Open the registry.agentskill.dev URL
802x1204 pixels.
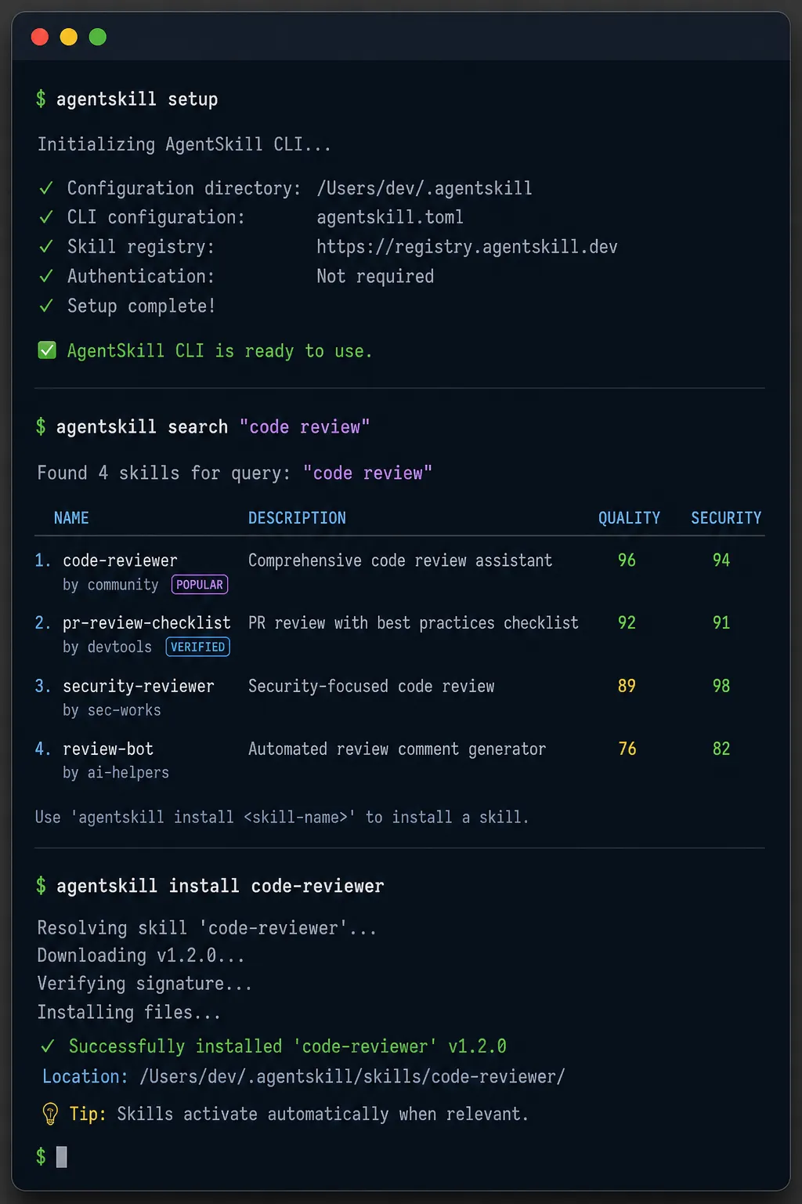(x=467, y=247)
